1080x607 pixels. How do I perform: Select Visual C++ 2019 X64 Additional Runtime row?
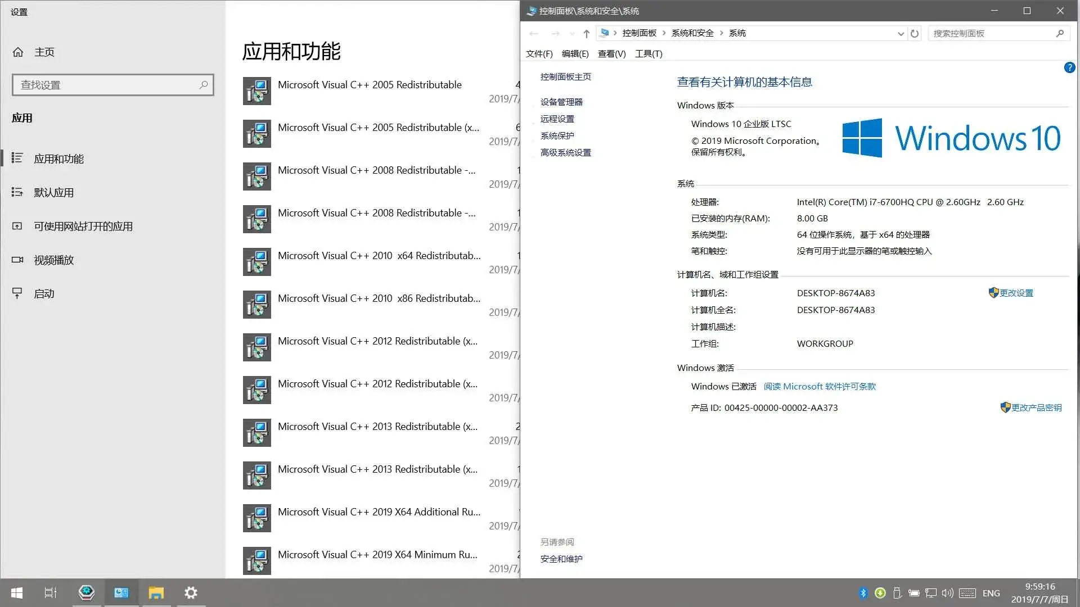[x=380, y=518]
